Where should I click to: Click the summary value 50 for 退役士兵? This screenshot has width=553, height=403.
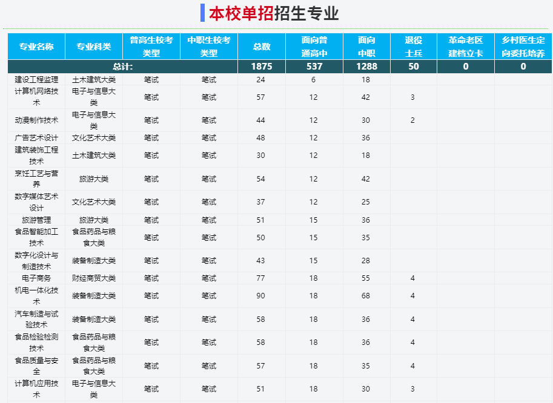[x=414, y=67]
